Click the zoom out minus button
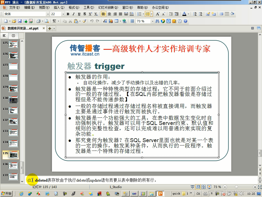Screen dimensions: 262x197 (225, 187)
